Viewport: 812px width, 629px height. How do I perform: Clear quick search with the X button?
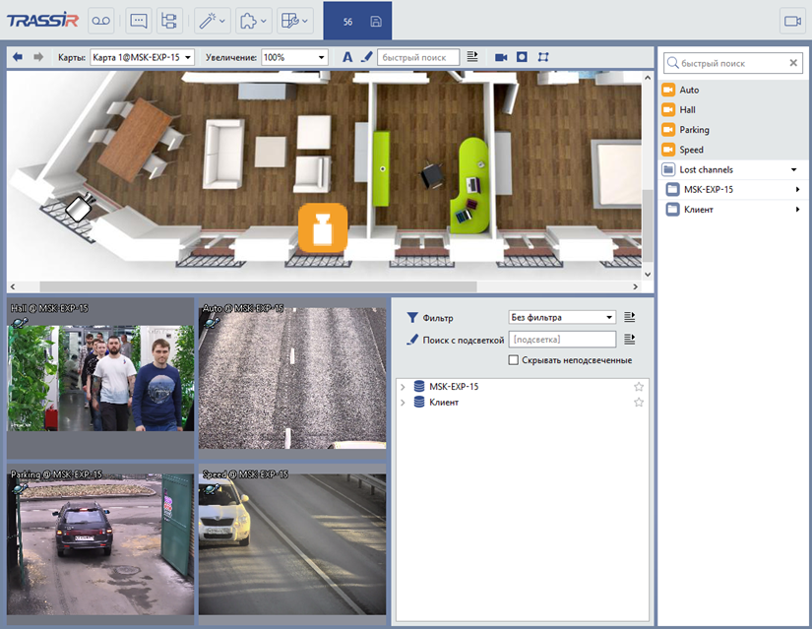click(793, 63)
